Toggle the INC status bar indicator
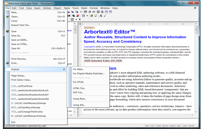Viewport: 204px width, 129px height. pyautogui.click(x=179, y=126)
